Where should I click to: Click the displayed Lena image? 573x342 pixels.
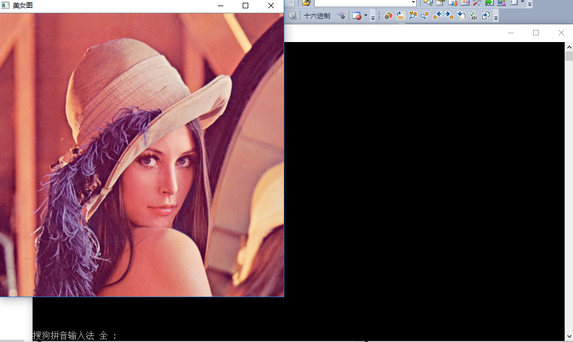pos(142,155)
